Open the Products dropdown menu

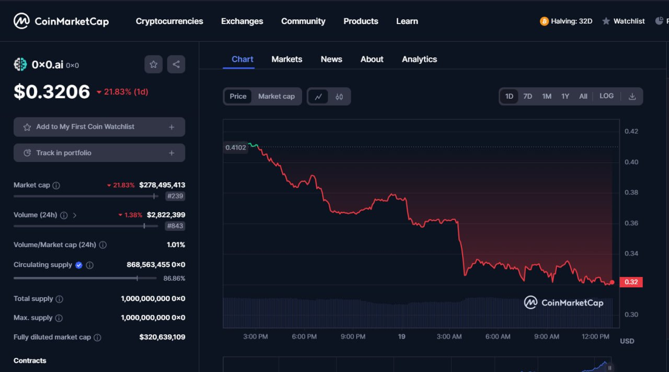point(361,21)
